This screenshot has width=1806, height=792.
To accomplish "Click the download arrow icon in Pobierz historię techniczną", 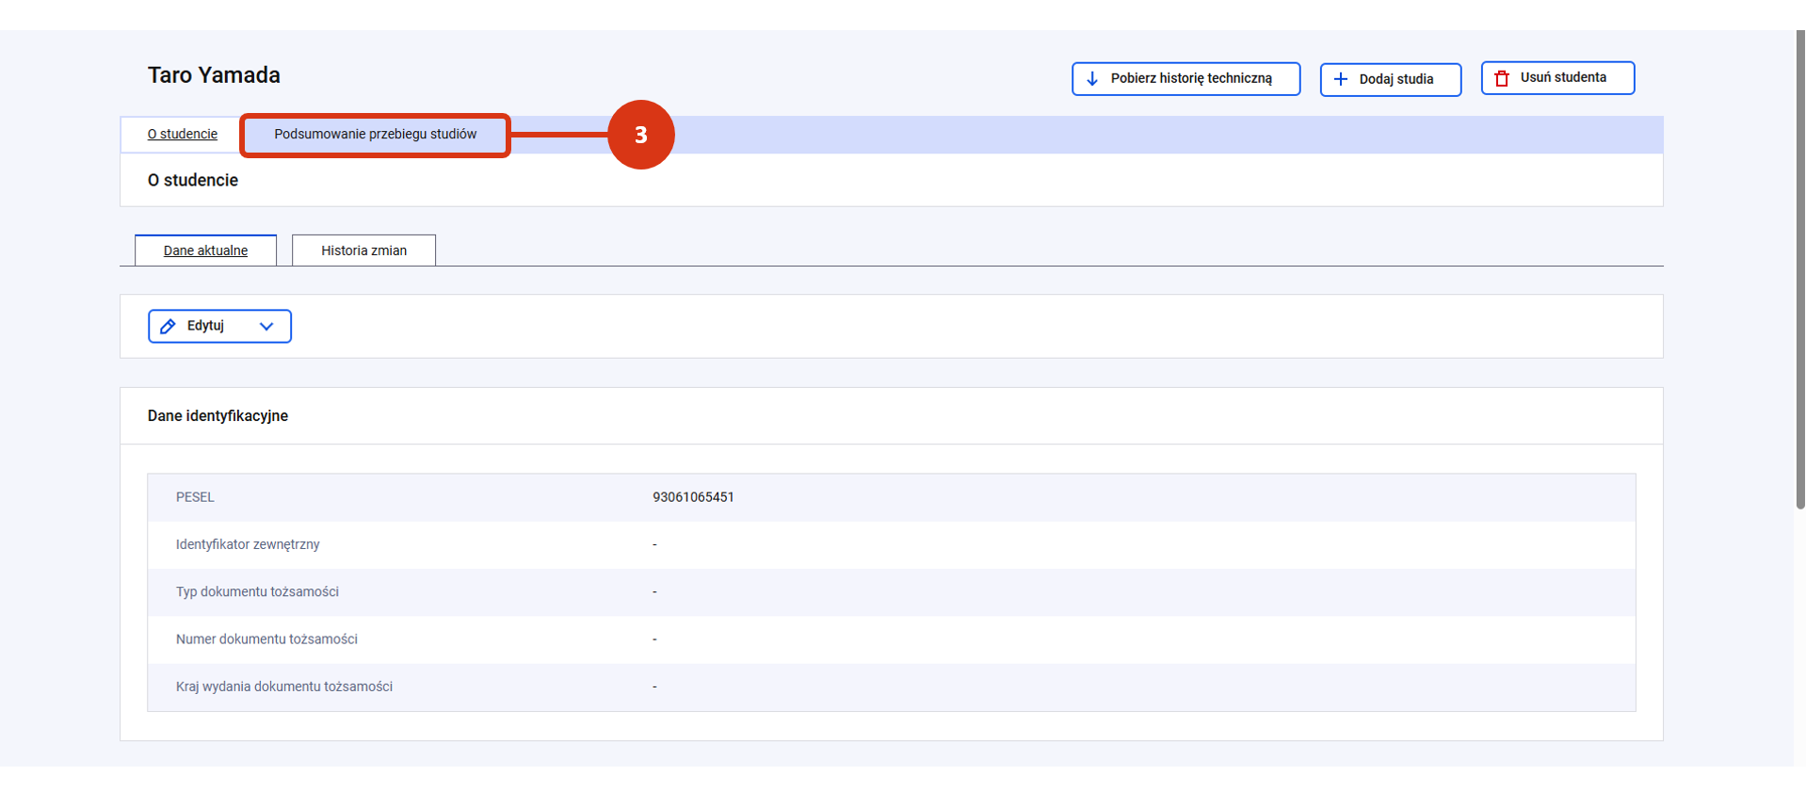I will [1092, 79].
